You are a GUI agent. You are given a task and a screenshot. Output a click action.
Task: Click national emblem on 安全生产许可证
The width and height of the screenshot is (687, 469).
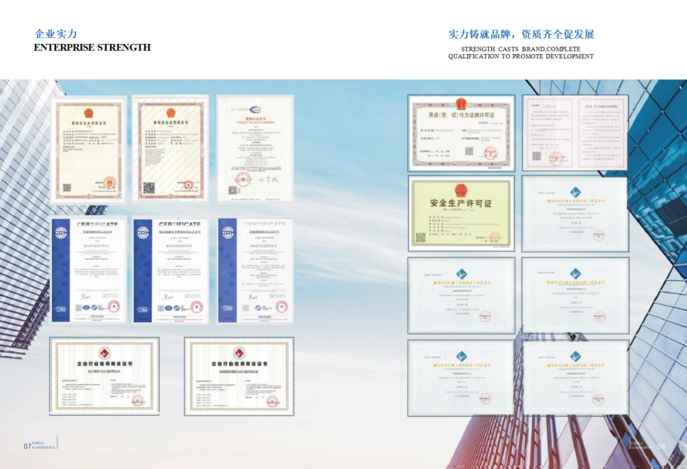(461, 191)
